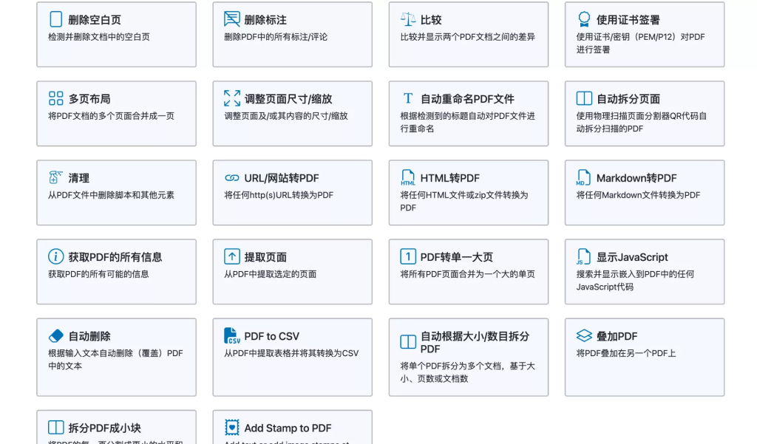Click the 获取PDF的所有信息 info icon

(x=57, y=256)
